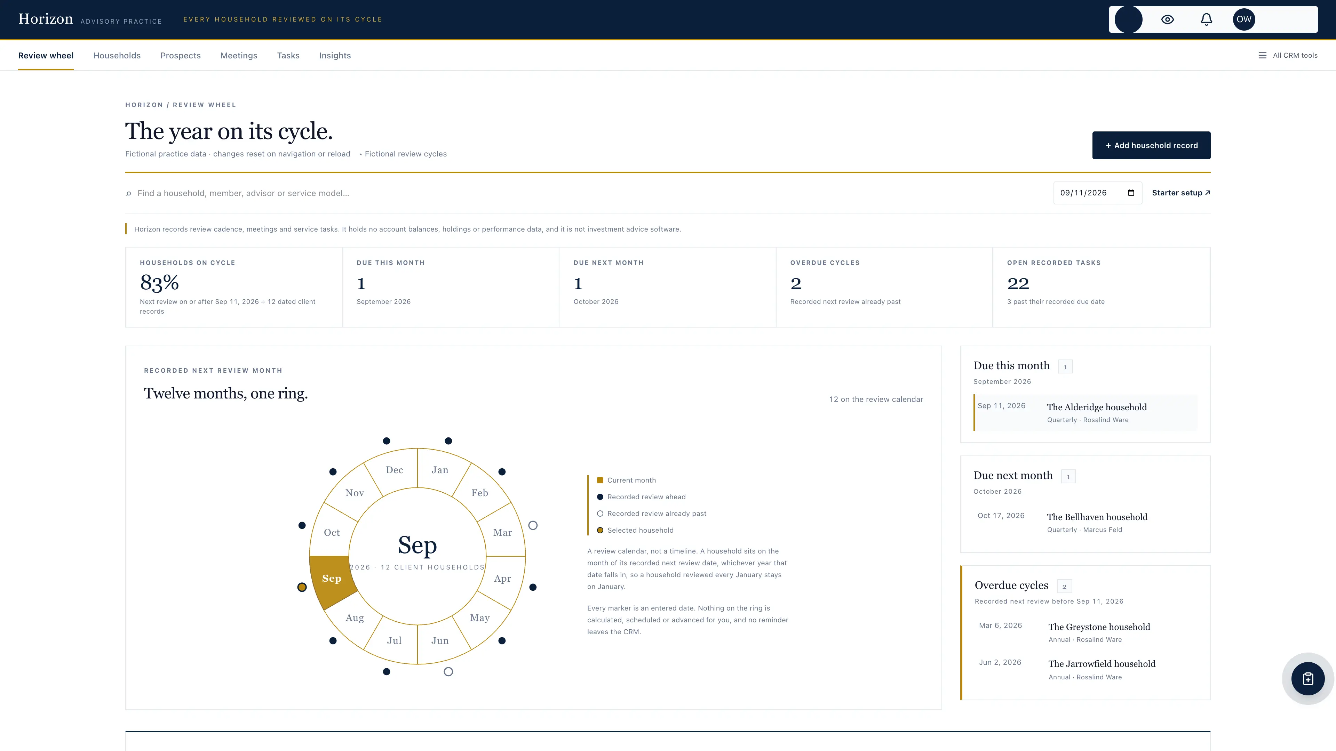Open Starter setup link

[x=1181, y=193]
